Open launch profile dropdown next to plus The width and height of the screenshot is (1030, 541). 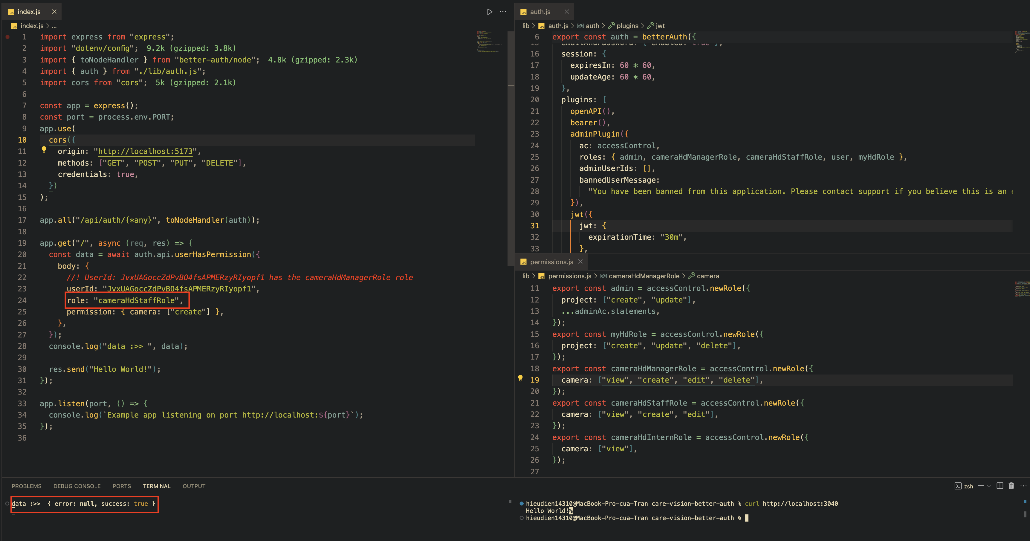(x=989, y=486)
